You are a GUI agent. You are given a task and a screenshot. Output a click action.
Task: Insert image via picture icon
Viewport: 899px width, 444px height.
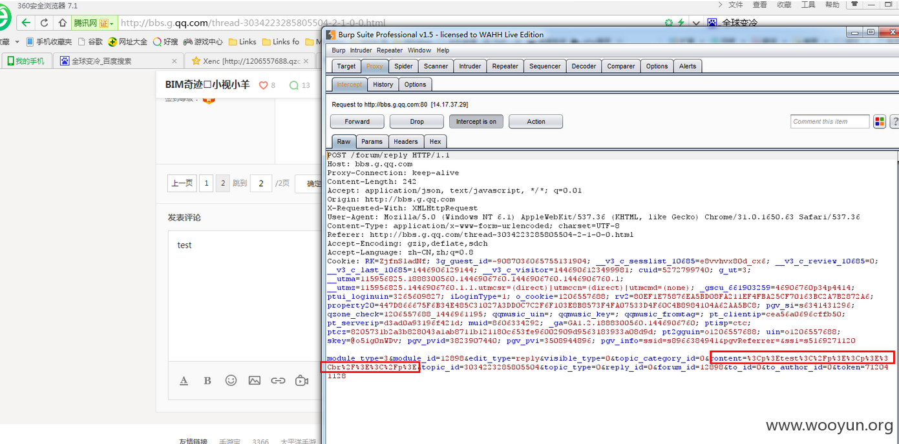pos(255,381)
